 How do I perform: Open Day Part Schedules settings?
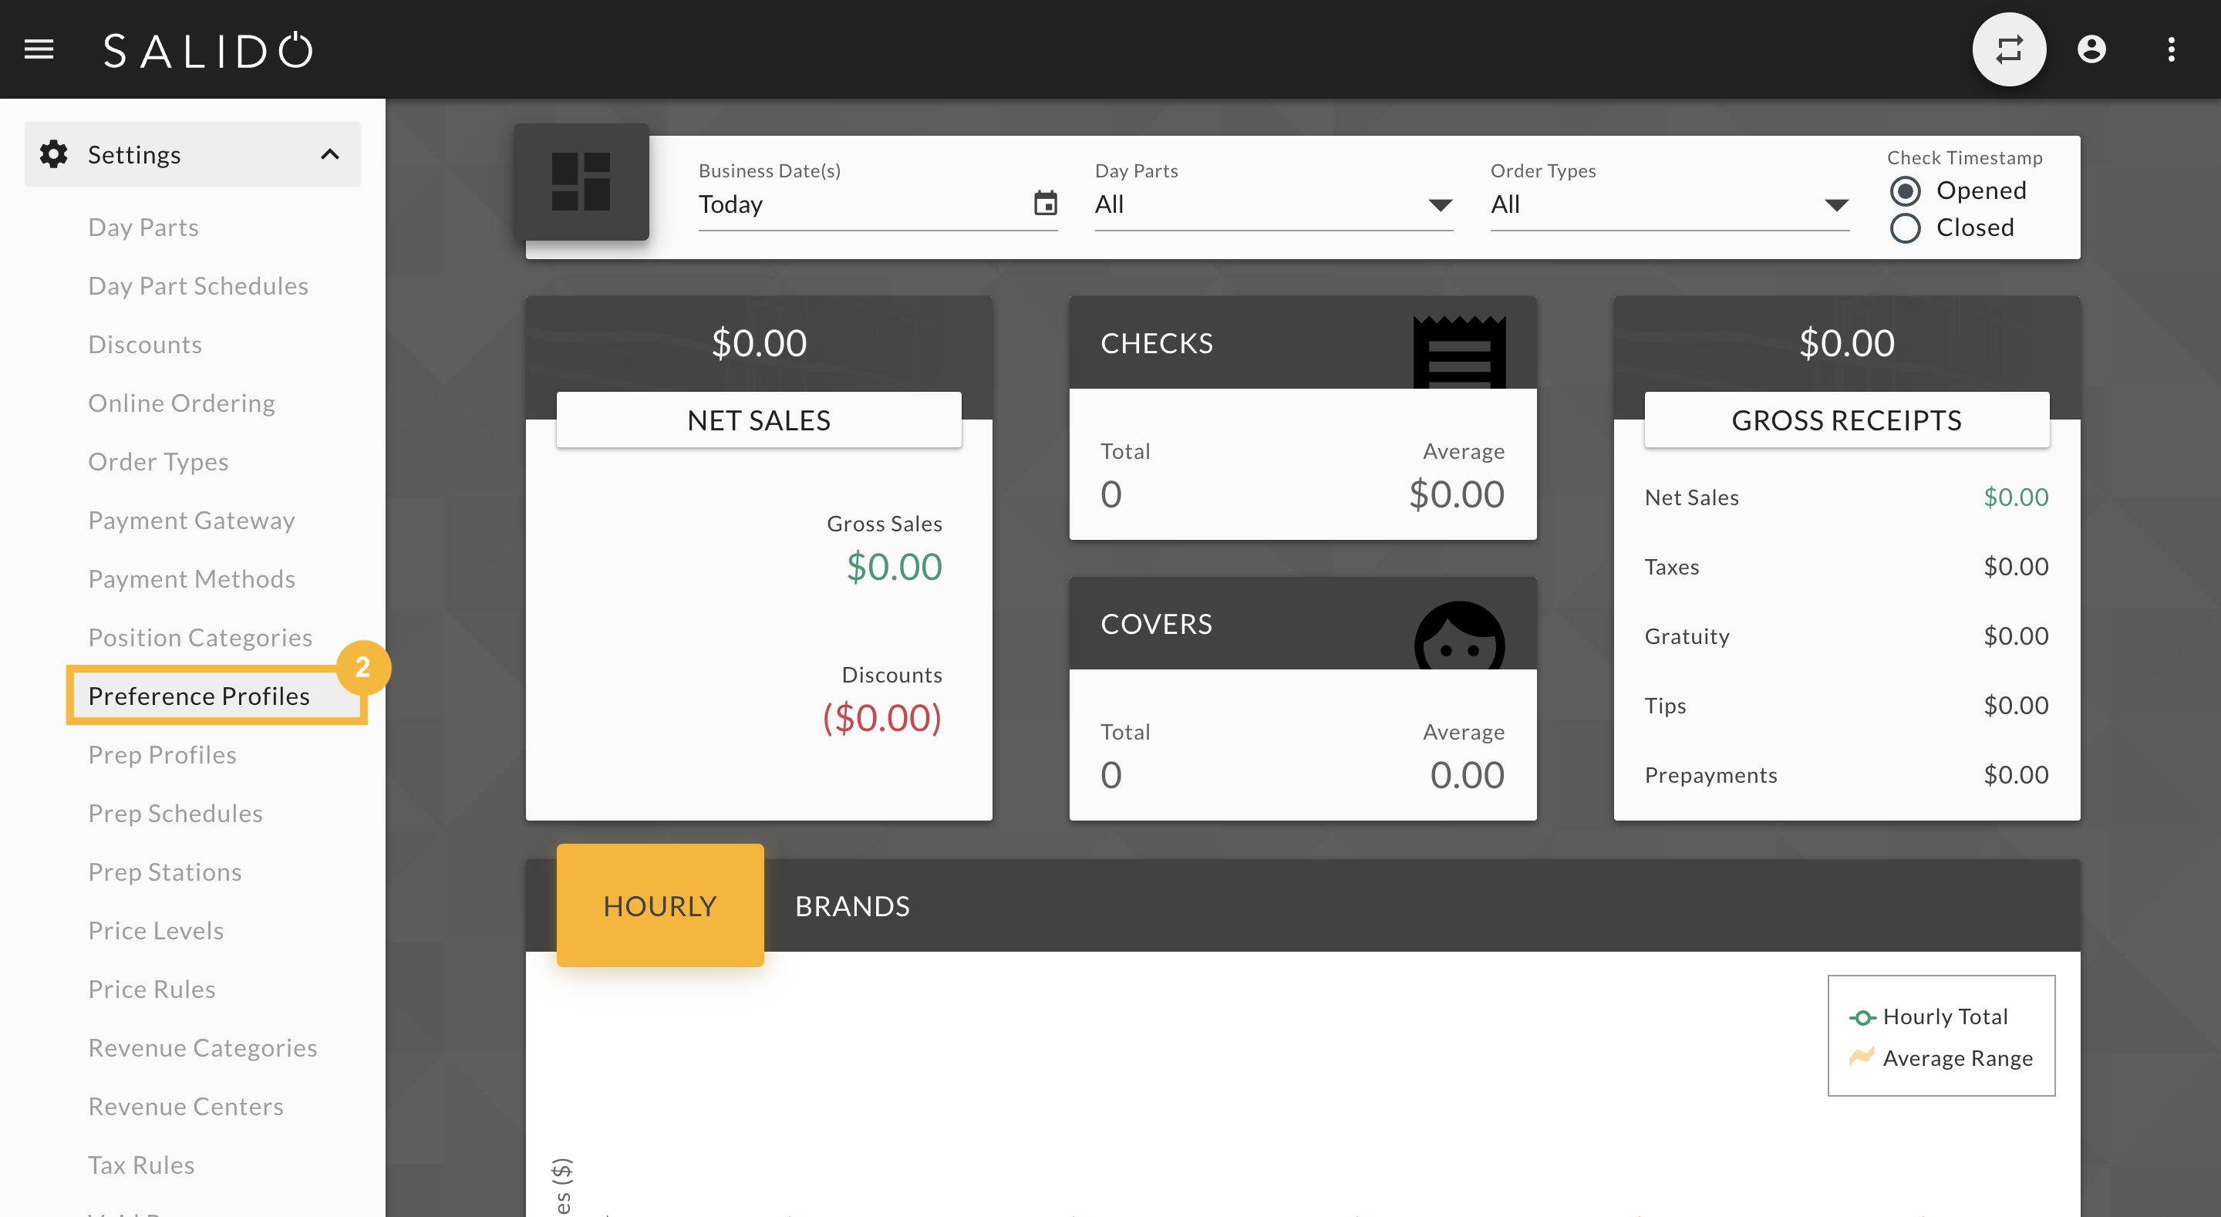[x=197, y=285]
